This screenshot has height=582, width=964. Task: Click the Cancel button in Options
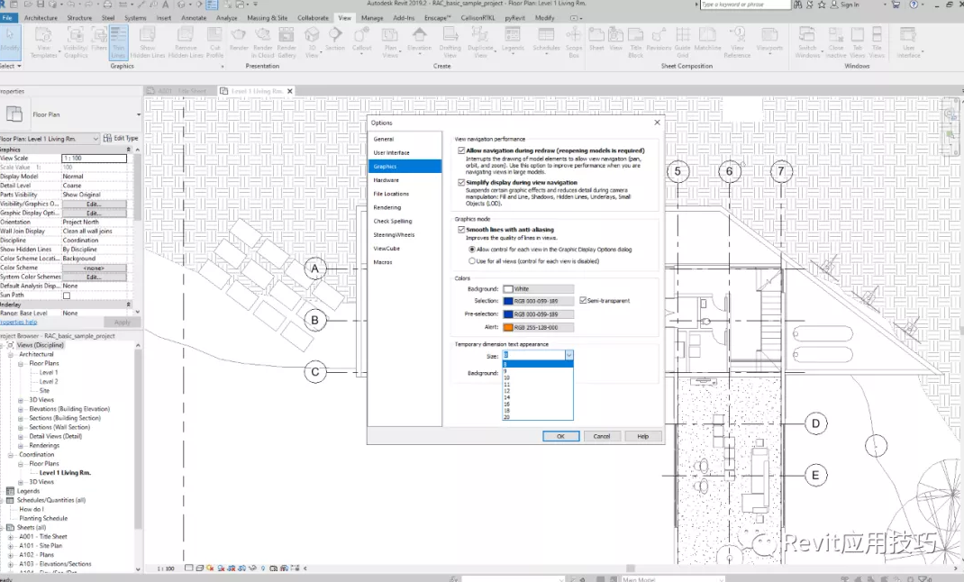[x=602, y=436]
